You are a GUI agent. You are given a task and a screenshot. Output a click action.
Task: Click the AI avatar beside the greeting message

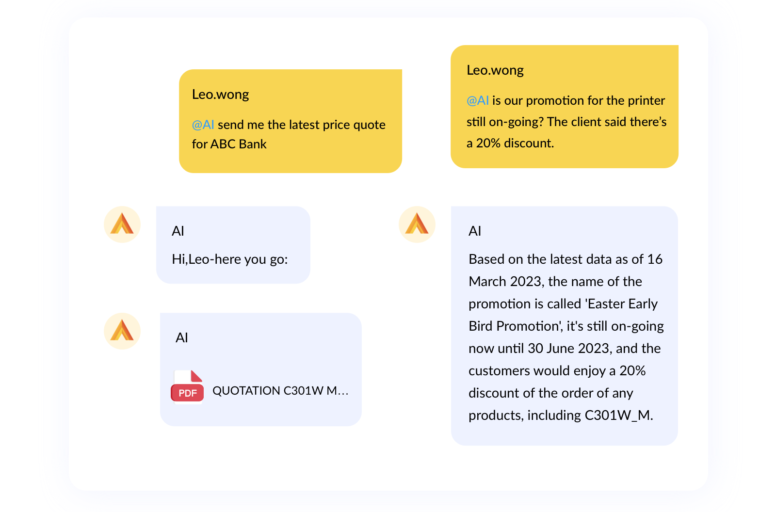pyautogui.click(x=122, y=224)
